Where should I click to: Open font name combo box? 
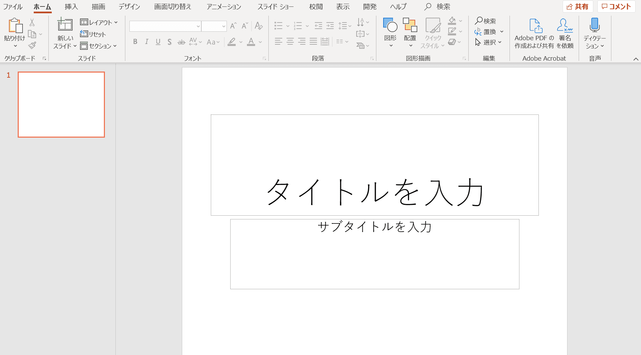click(165, 26)
